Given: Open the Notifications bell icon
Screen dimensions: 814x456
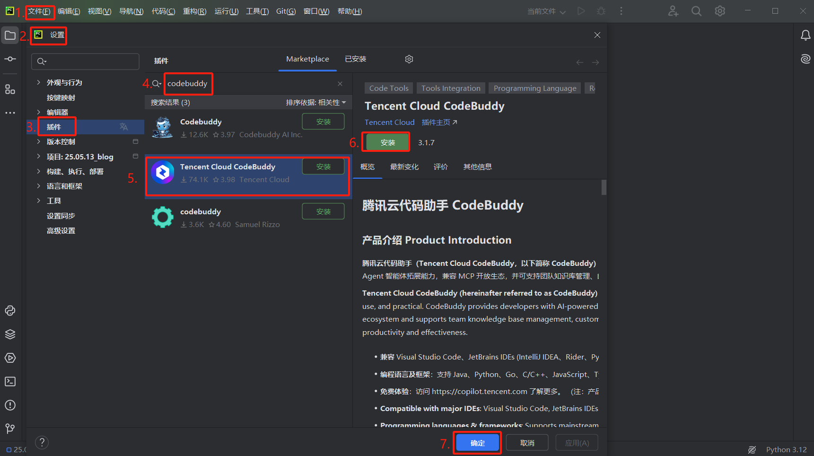Looking at the screenshot, I should pyautogui.click(x=805, y=35).
